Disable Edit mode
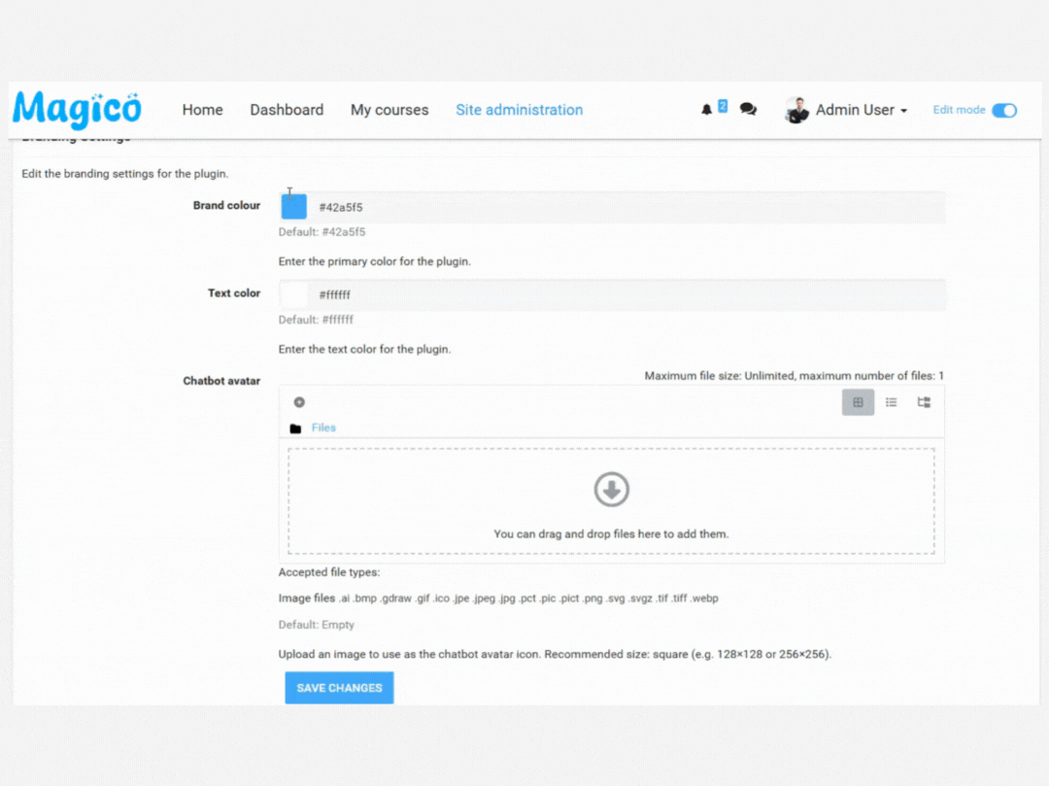 point(1005,111)
